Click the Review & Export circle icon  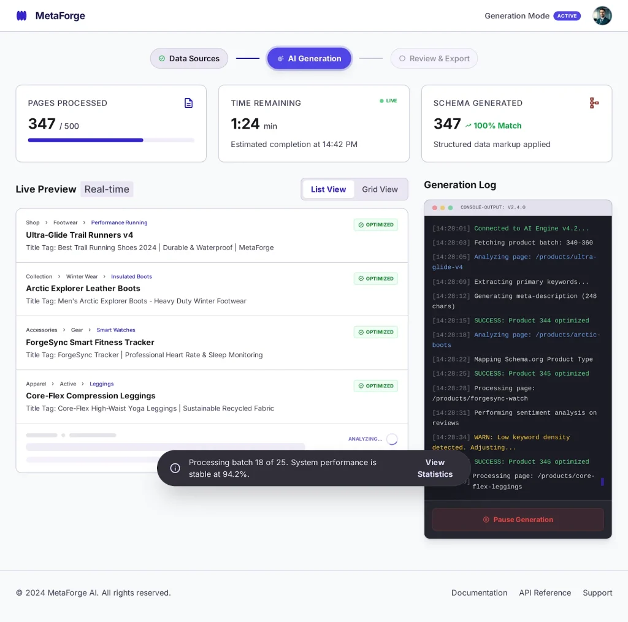click(402, 58)
